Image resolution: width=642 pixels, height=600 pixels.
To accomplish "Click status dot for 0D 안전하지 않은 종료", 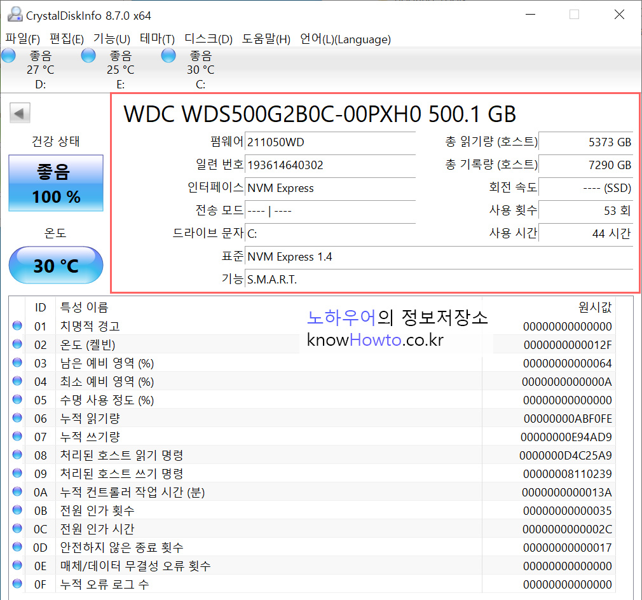I will 17,547.
